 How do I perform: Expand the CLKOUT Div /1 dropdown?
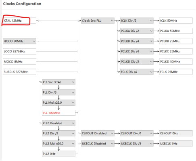[x=137, y=133]
